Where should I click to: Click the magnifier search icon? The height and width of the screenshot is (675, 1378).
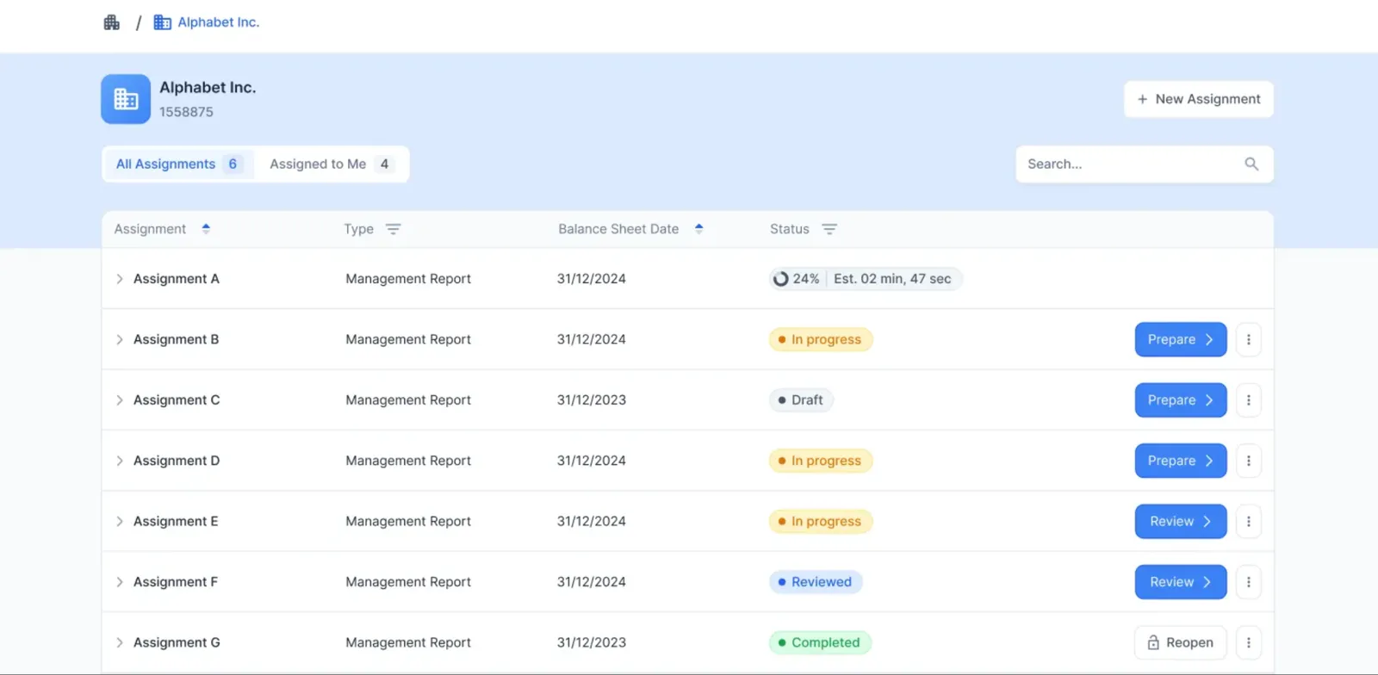coord(1251,164)
